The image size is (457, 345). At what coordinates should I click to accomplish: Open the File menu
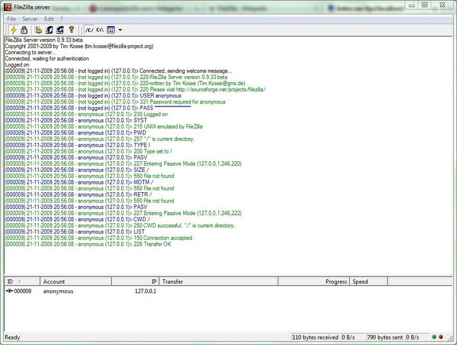(11, 19)
